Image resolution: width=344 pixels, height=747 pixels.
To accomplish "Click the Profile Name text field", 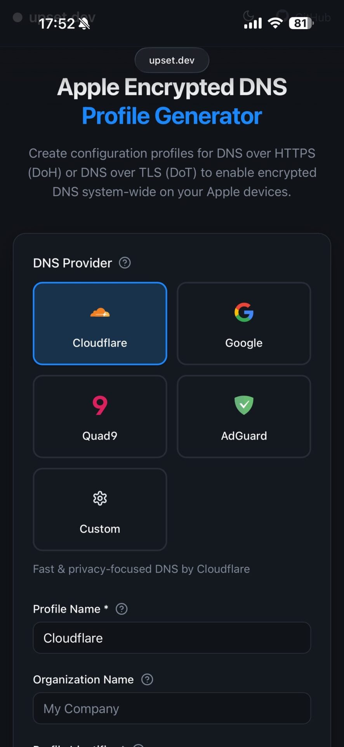I will point(172,638).
